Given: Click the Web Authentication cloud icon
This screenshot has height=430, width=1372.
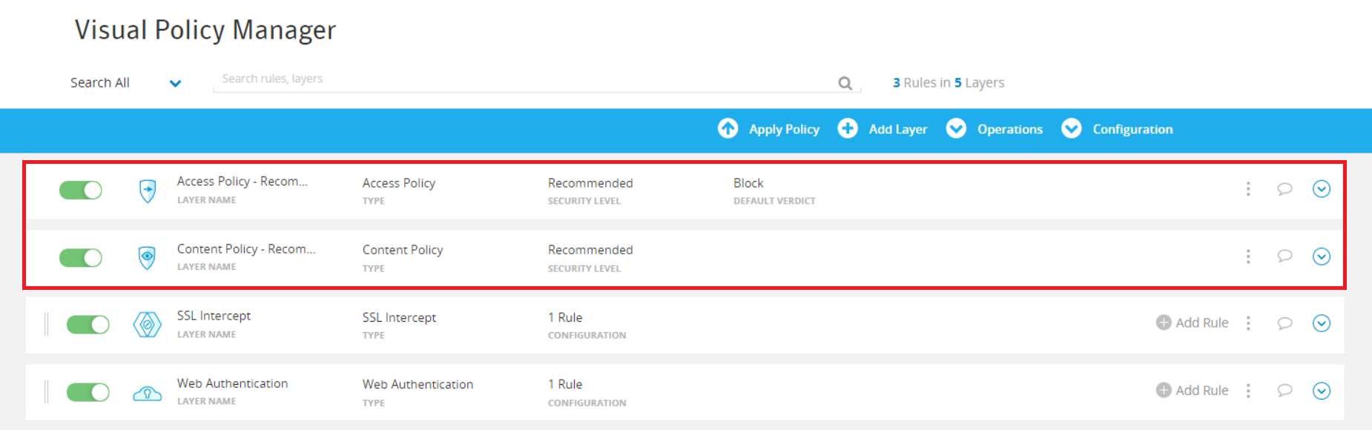Looking at the screenshot, I should tap(148, 392).
